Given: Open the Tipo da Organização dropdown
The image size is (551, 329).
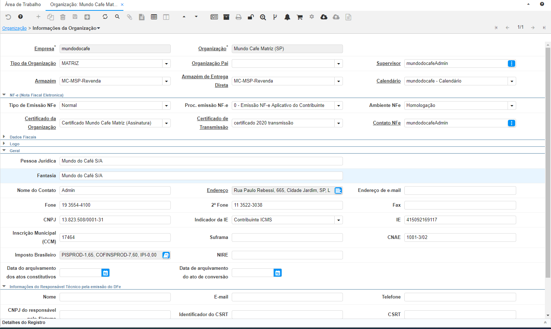Looking at the screenshot, I should pos(166,64).
